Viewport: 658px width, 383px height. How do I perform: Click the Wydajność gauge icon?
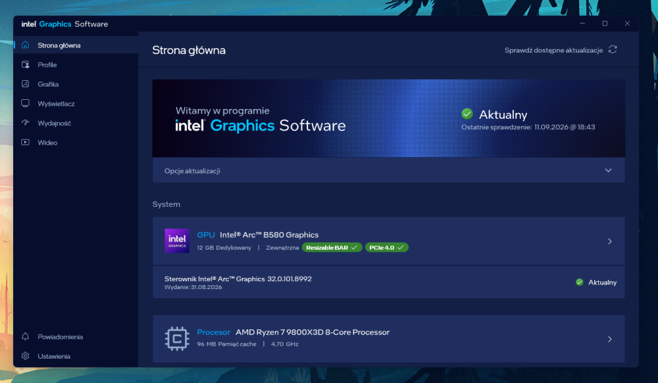click(x=25, y=123)
